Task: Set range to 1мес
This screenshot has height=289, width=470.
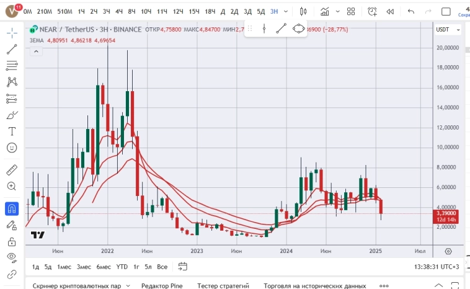Action: tap(64, 267)
